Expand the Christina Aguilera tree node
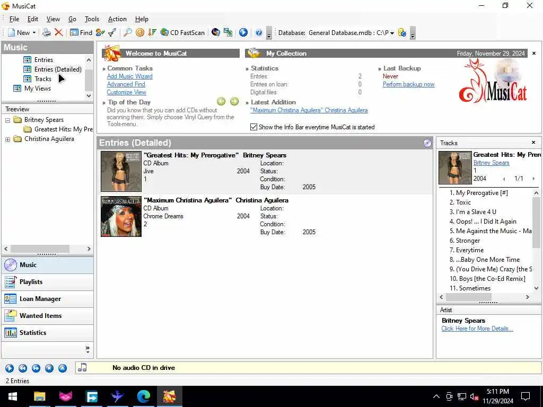543x407 pixels. pos(7,139)
